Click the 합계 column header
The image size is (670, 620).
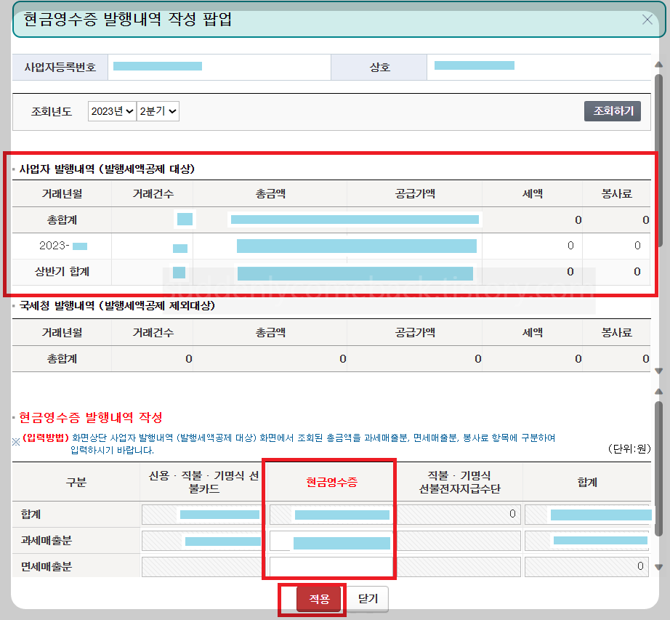(588, 483)
